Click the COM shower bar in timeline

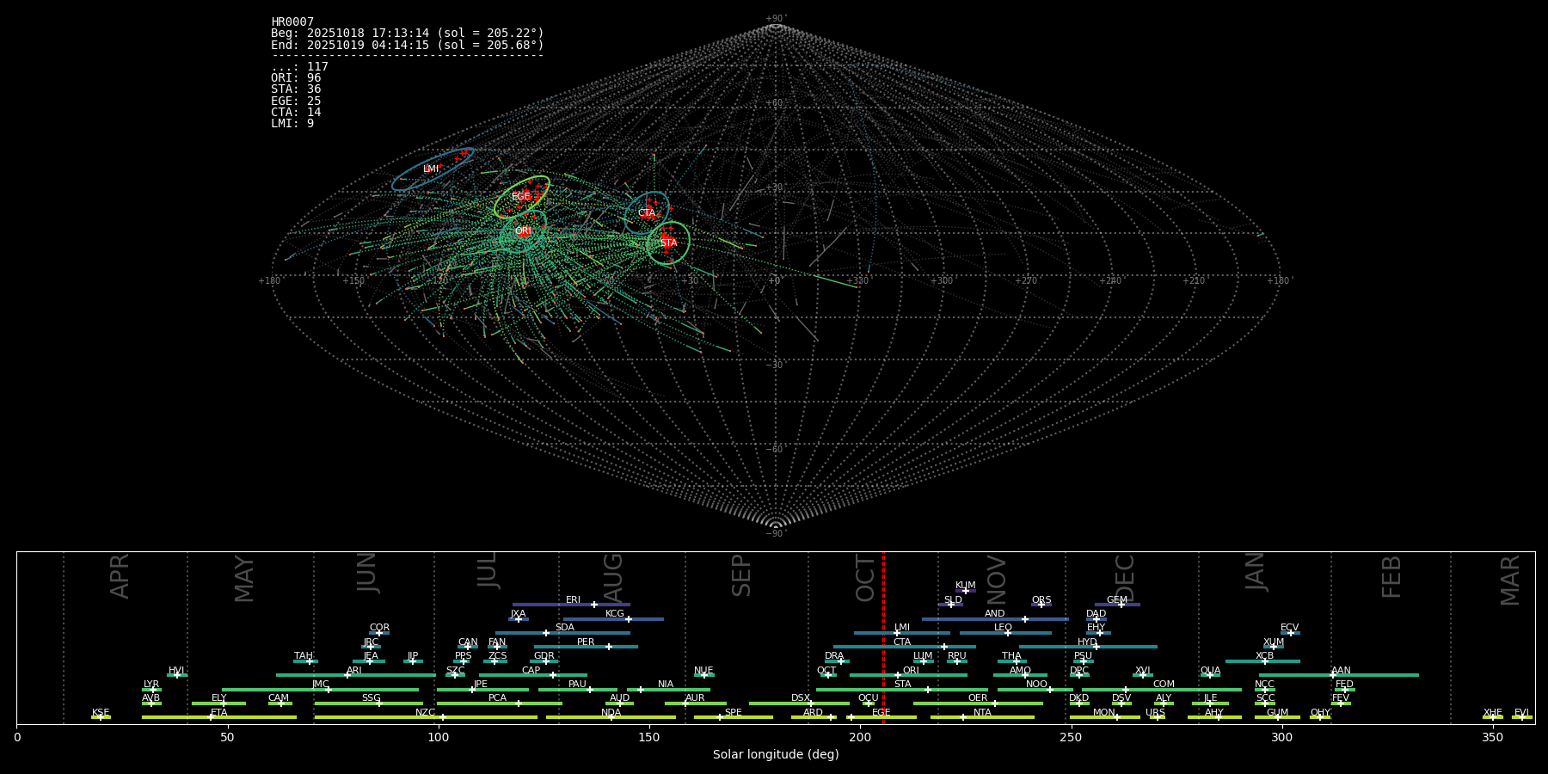[x=1162, y=690]
